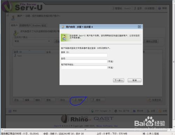Screen dimensions: 175x135
Task: Go to 主页 using the home icon
Action: pyautogui.click(x=148, y=111)
